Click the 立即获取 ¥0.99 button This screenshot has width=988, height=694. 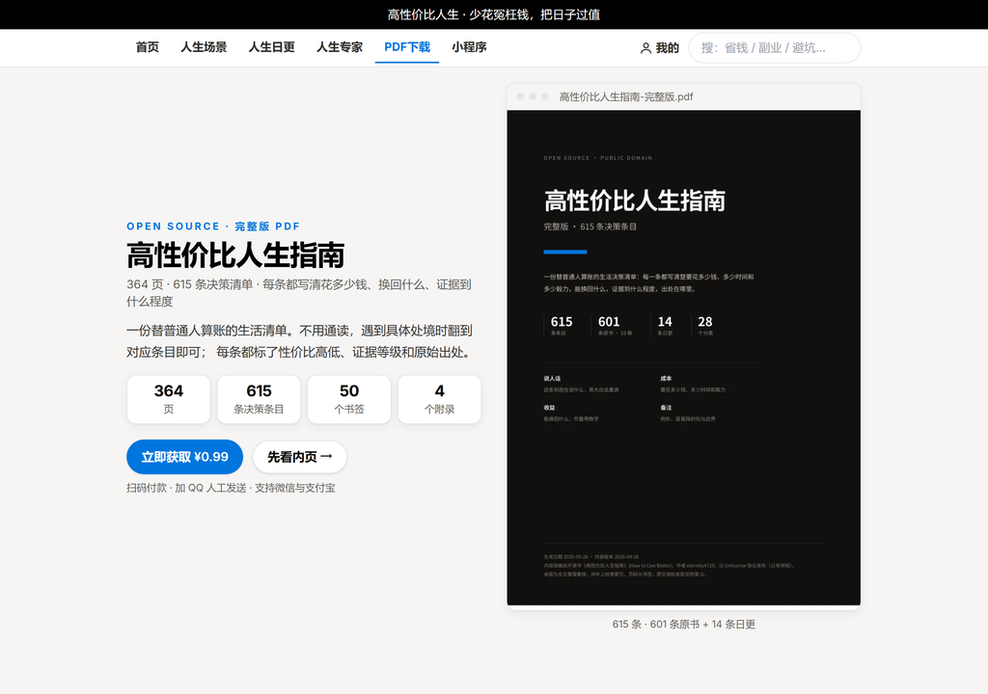[184, 457]
